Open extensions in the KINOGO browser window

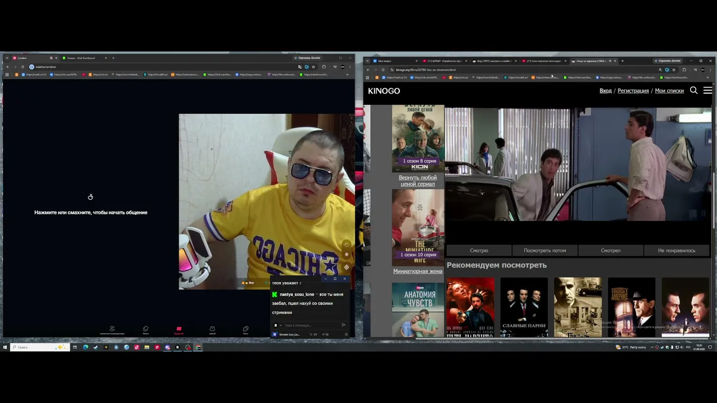pyautogui.click(x=684, y=70)
